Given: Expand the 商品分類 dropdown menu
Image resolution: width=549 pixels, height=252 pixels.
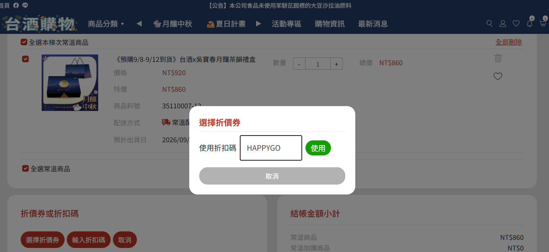Looking at the screenshot, I should tap(106, 24).
